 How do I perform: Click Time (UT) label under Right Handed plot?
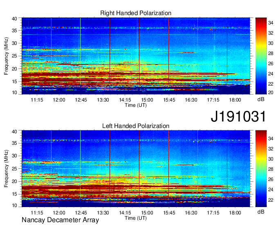pyautogui.click(x=136, y=105)
